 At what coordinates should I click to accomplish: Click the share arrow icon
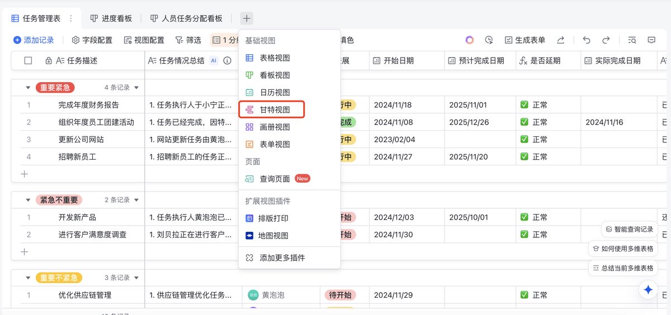pos(561,40)
